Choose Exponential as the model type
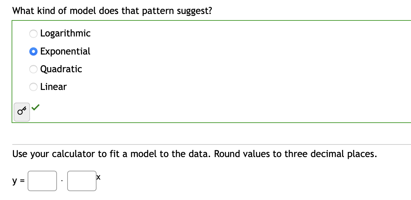The height and width of the screenshot is (200, 411). point(33,51)
